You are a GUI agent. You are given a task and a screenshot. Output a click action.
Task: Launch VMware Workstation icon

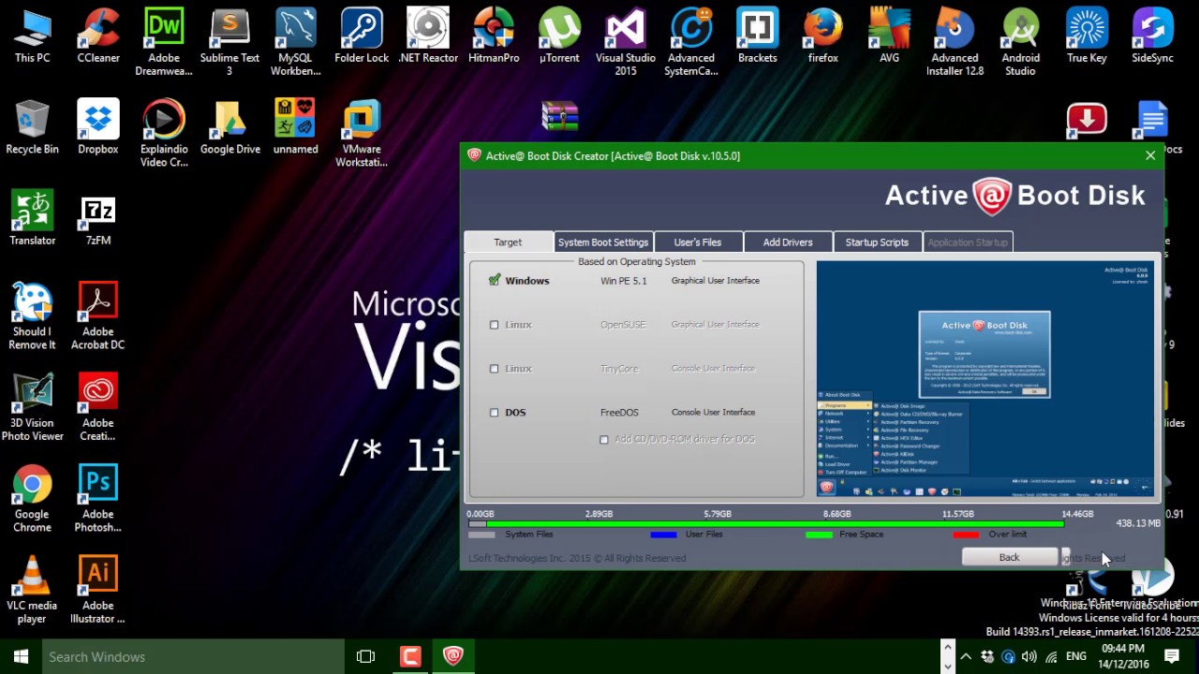[362, 134]
